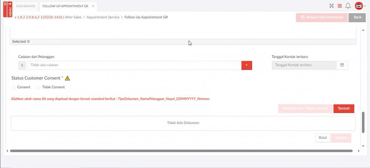
Task: Click Simpan Data Perubahan button
Action: coord(322,17)
